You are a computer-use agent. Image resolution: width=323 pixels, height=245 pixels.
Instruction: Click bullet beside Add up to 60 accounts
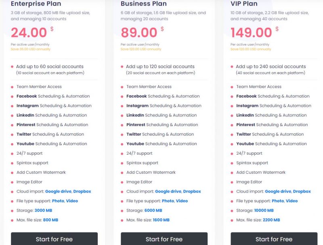[x=12, y=66]
